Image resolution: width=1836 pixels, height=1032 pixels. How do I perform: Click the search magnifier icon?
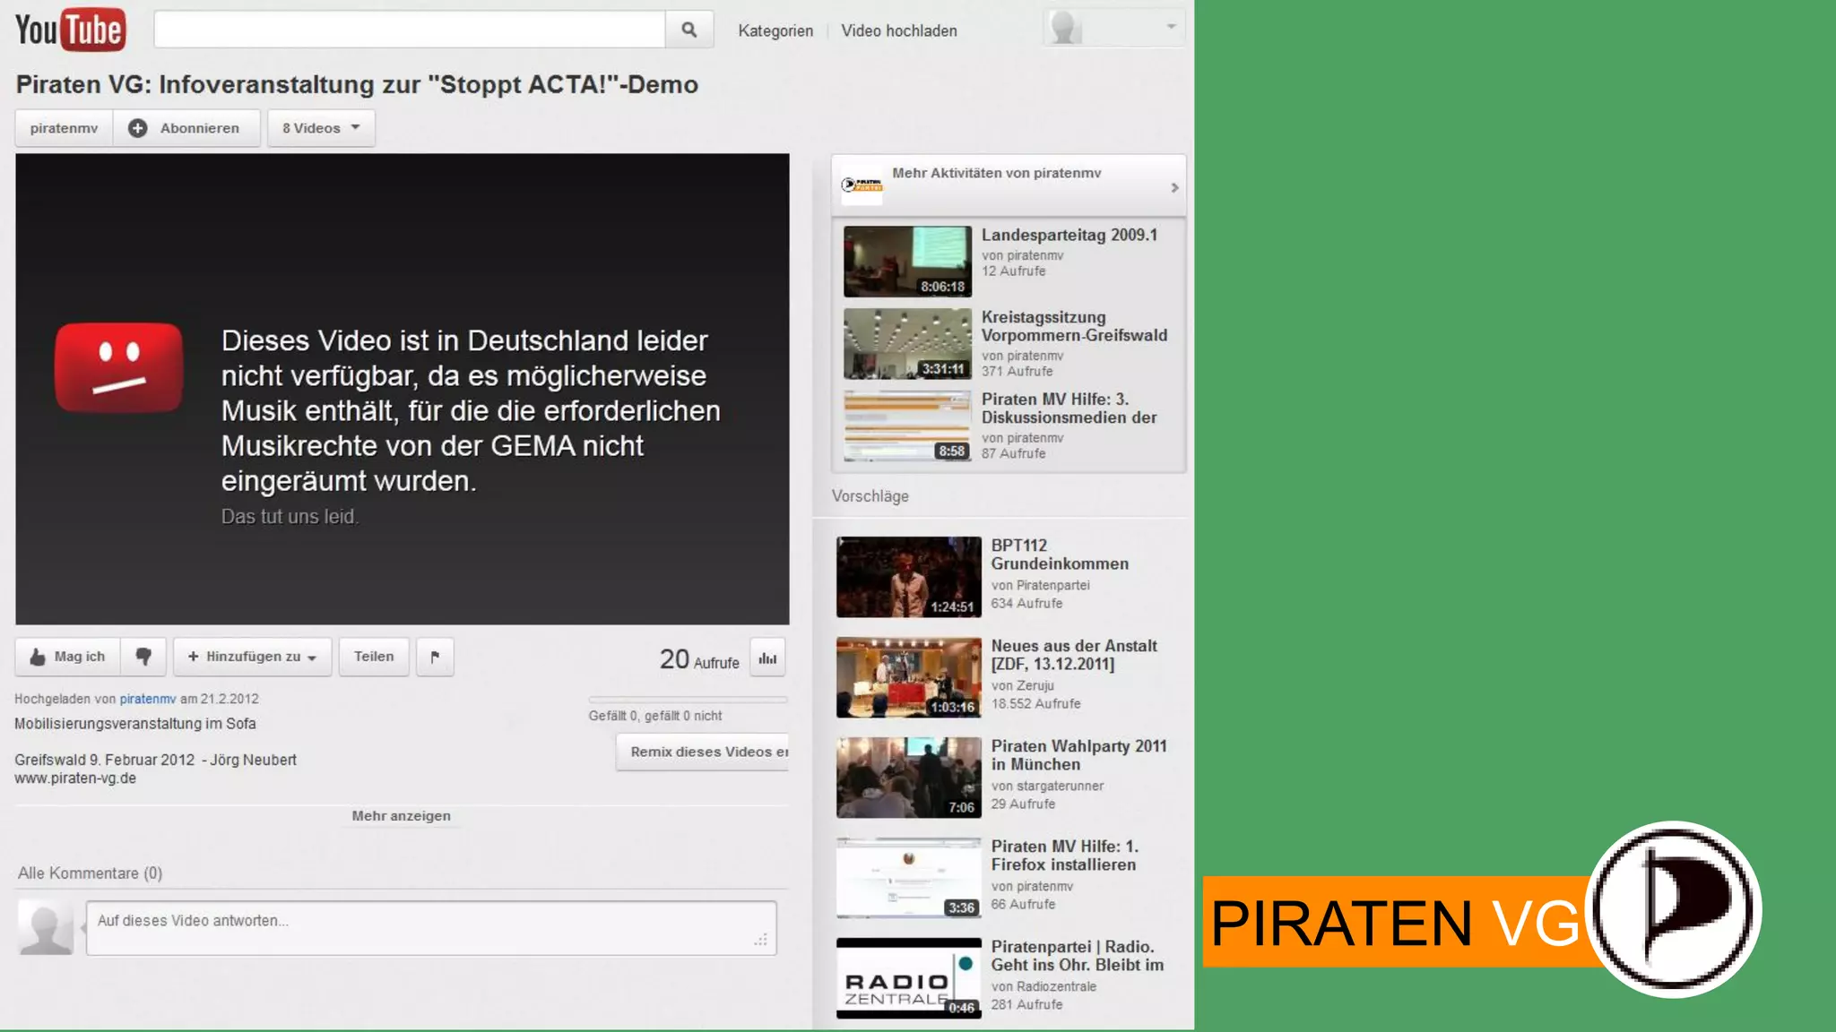(x=688, y=30)
